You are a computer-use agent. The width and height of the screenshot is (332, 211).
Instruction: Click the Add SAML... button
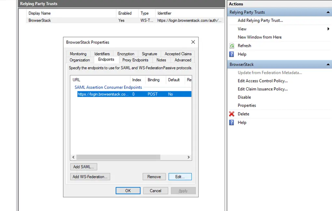[83, 167]
